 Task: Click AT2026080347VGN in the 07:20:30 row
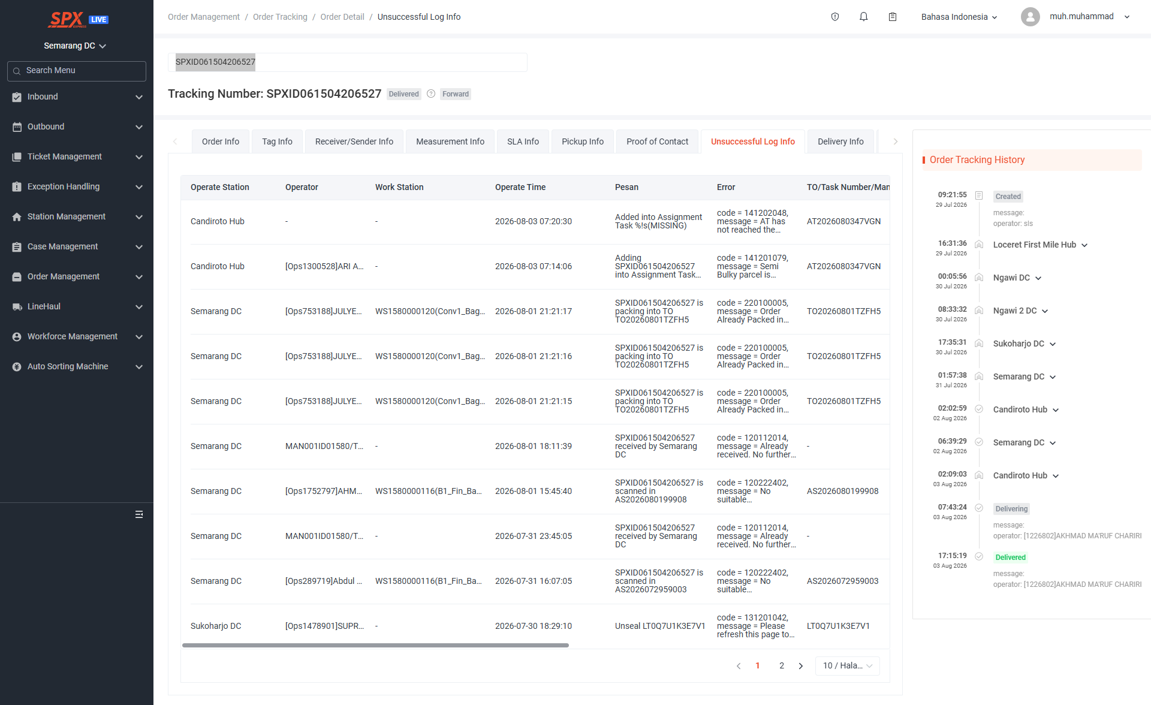843,222
